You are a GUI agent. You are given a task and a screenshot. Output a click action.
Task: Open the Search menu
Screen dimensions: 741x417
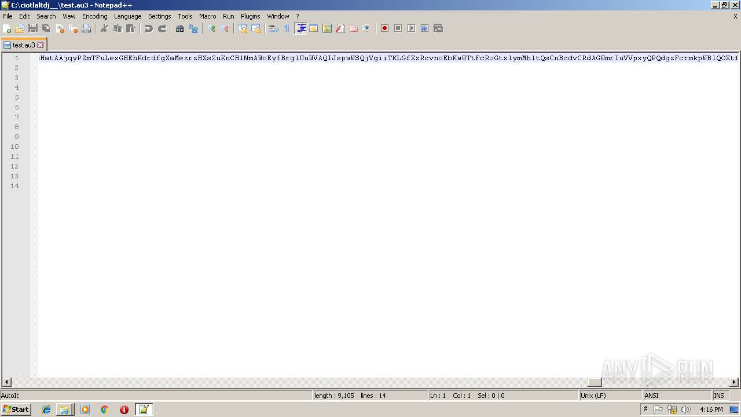(x=46, y=16)
